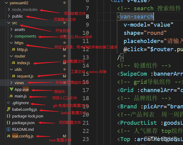Viewport: 183px width, 145px height.
Task: Click the M status badge of request.js
Action: (65, 76)
